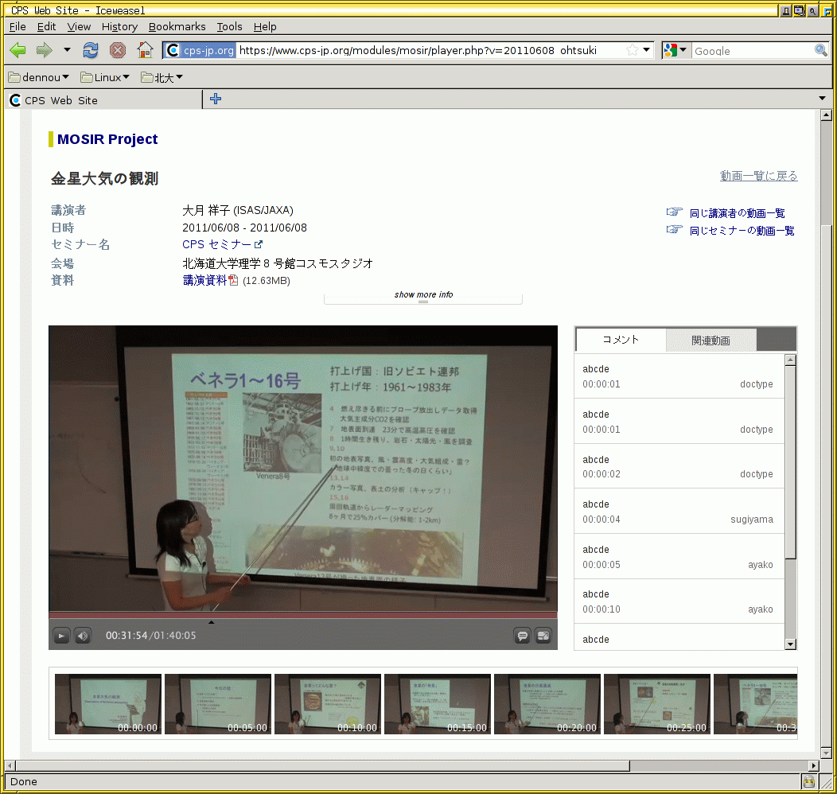837x794 pixels.
Task: Select the sugiyama comment at 00:00:04
Action: [679, 512]
